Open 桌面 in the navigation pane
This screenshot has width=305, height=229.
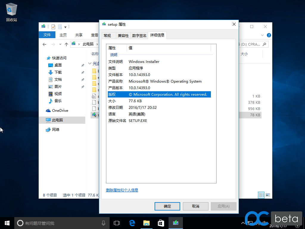coord(58,65)
